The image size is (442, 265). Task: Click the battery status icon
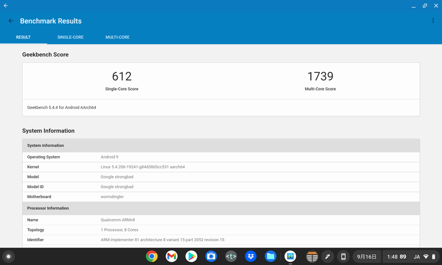tap(434, 257)
